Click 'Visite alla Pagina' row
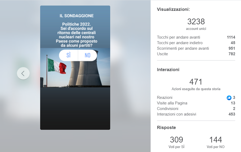 [x=196, y=103]
